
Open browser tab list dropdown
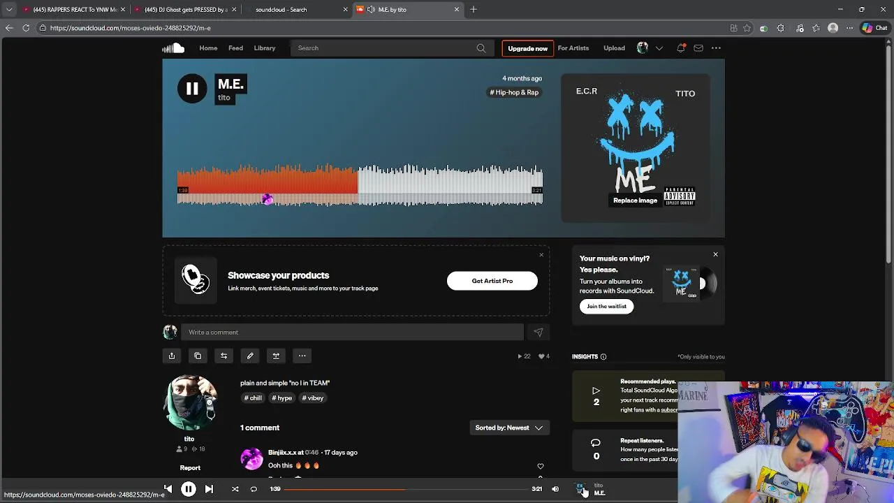(9, 9)
